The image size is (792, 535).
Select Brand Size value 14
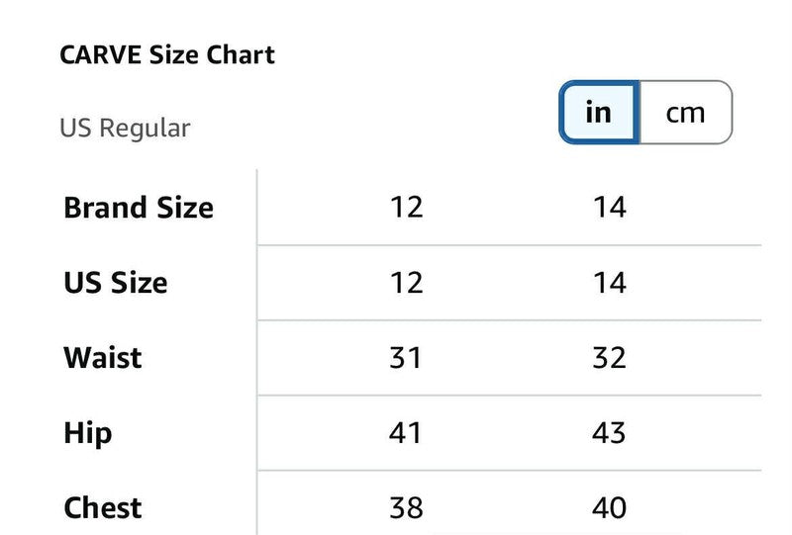coord(609,208)
